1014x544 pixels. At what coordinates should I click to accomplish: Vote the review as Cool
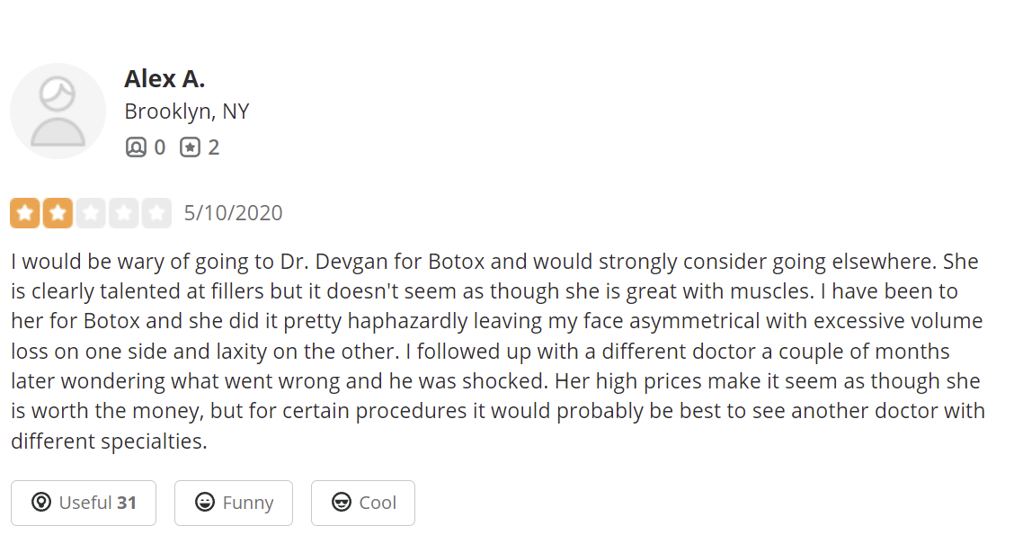[363, 503]
